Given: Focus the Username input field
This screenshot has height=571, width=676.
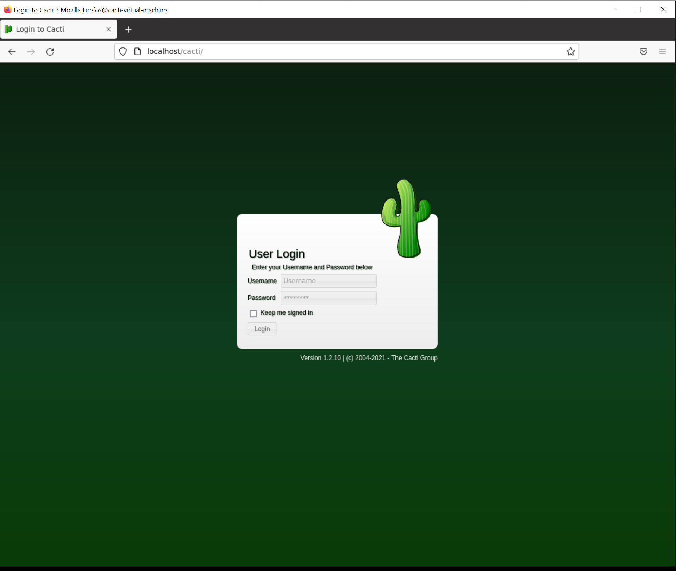Looking at the screenshot, I should tap(328, 281).
